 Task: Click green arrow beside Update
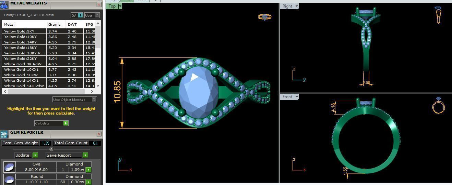click(x=35, y=155)
